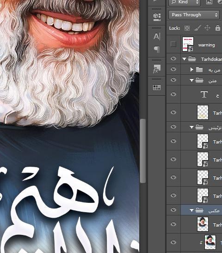This screenshot has height=253, width=222.
Task: Click the من به group folder icon
Action: coord(199,70)
